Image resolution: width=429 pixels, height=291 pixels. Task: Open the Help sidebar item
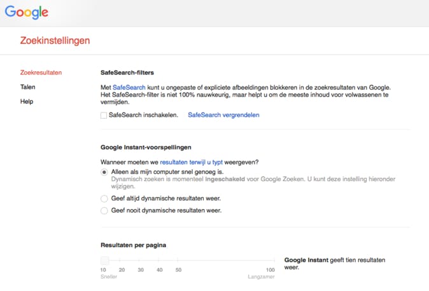click(x=27, y=101)
